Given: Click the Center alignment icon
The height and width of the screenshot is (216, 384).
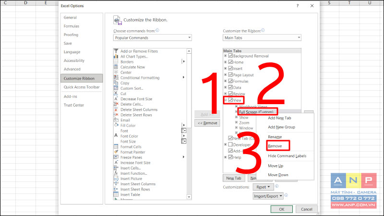Looking at the screenshot, I should click(x=116, y=72).
